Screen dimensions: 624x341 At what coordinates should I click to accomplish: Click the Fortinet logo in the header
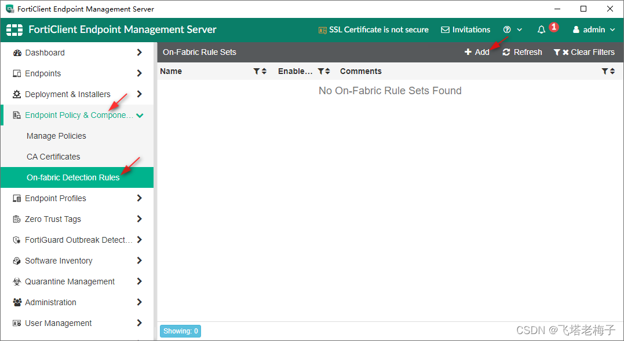(x=14, y=30)
